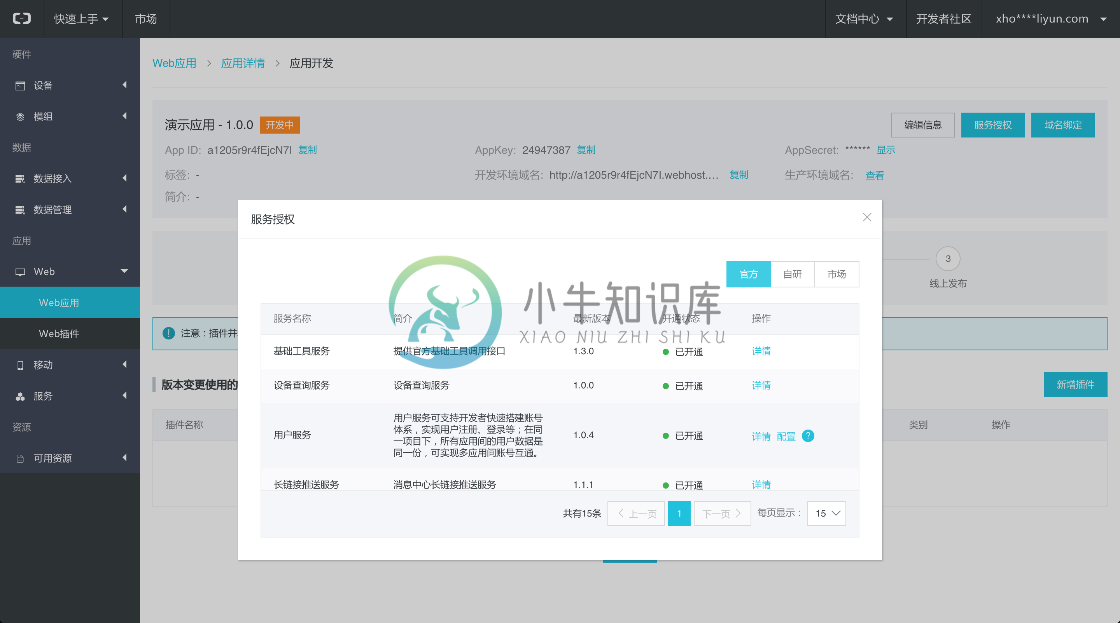Click the 用户服务 service name
1120x623 pixels.
tap(292, 435)
